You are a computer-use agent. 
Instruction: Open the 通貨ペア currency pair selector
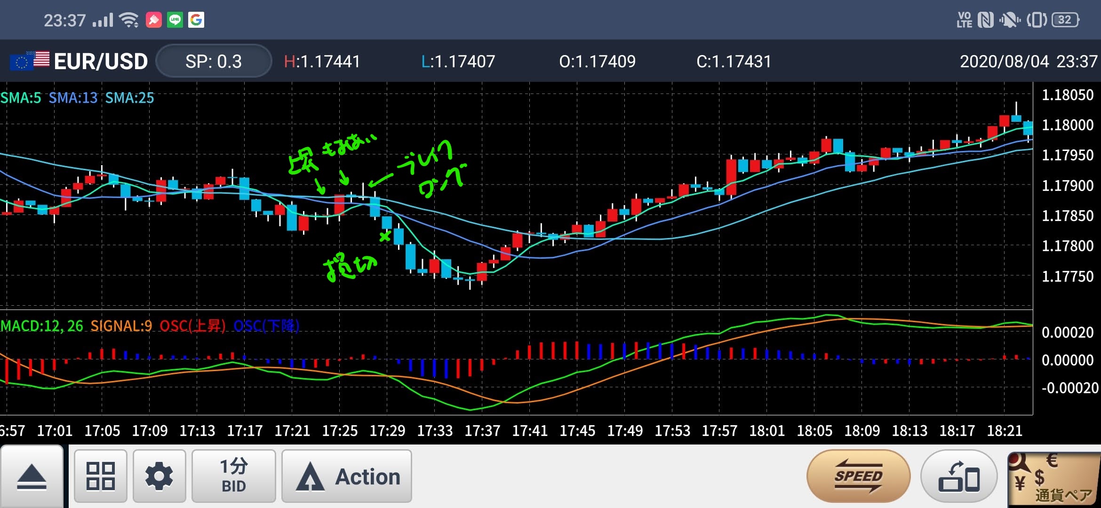pyautogui.click(x=1054, y=480)
